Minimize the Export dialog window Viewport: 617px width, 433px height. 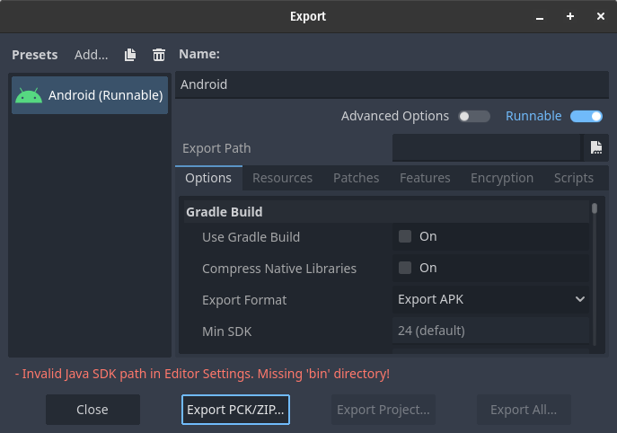pyautogui.click(x=540, y=16)
